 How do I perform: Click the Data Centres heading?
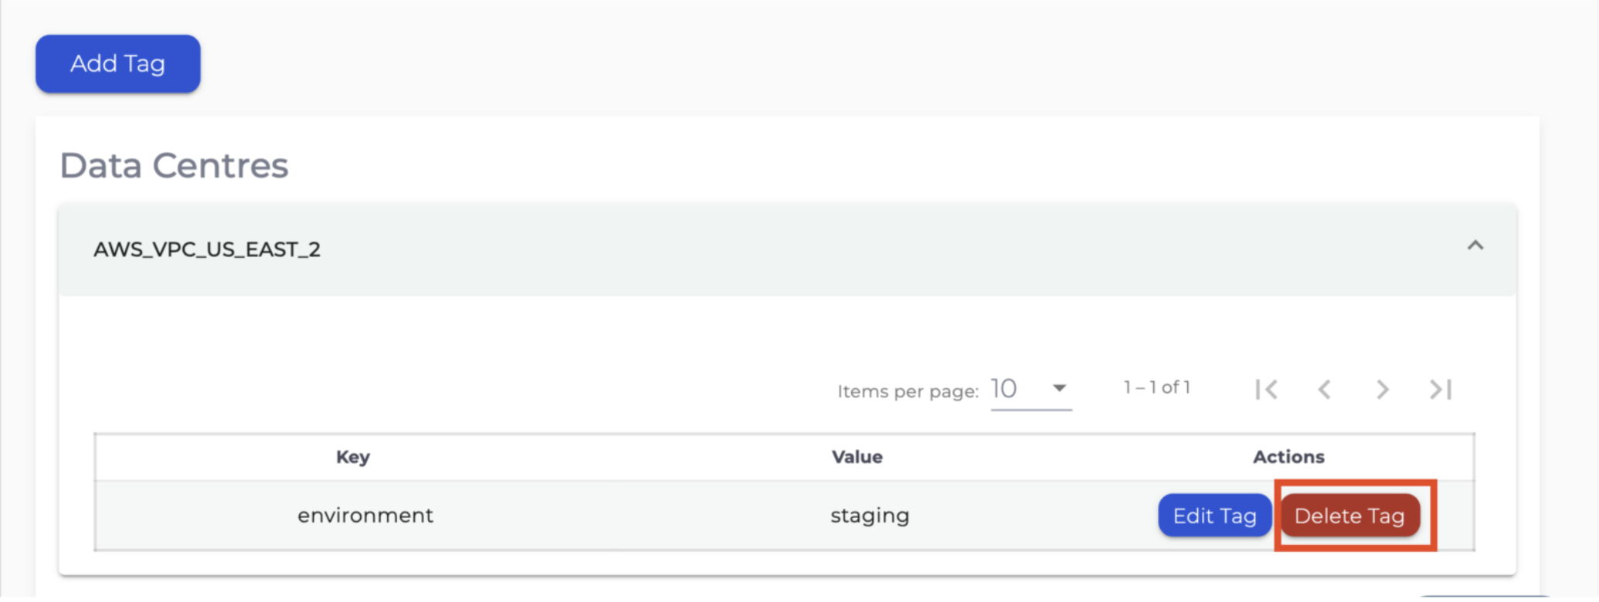coord(174,165)
